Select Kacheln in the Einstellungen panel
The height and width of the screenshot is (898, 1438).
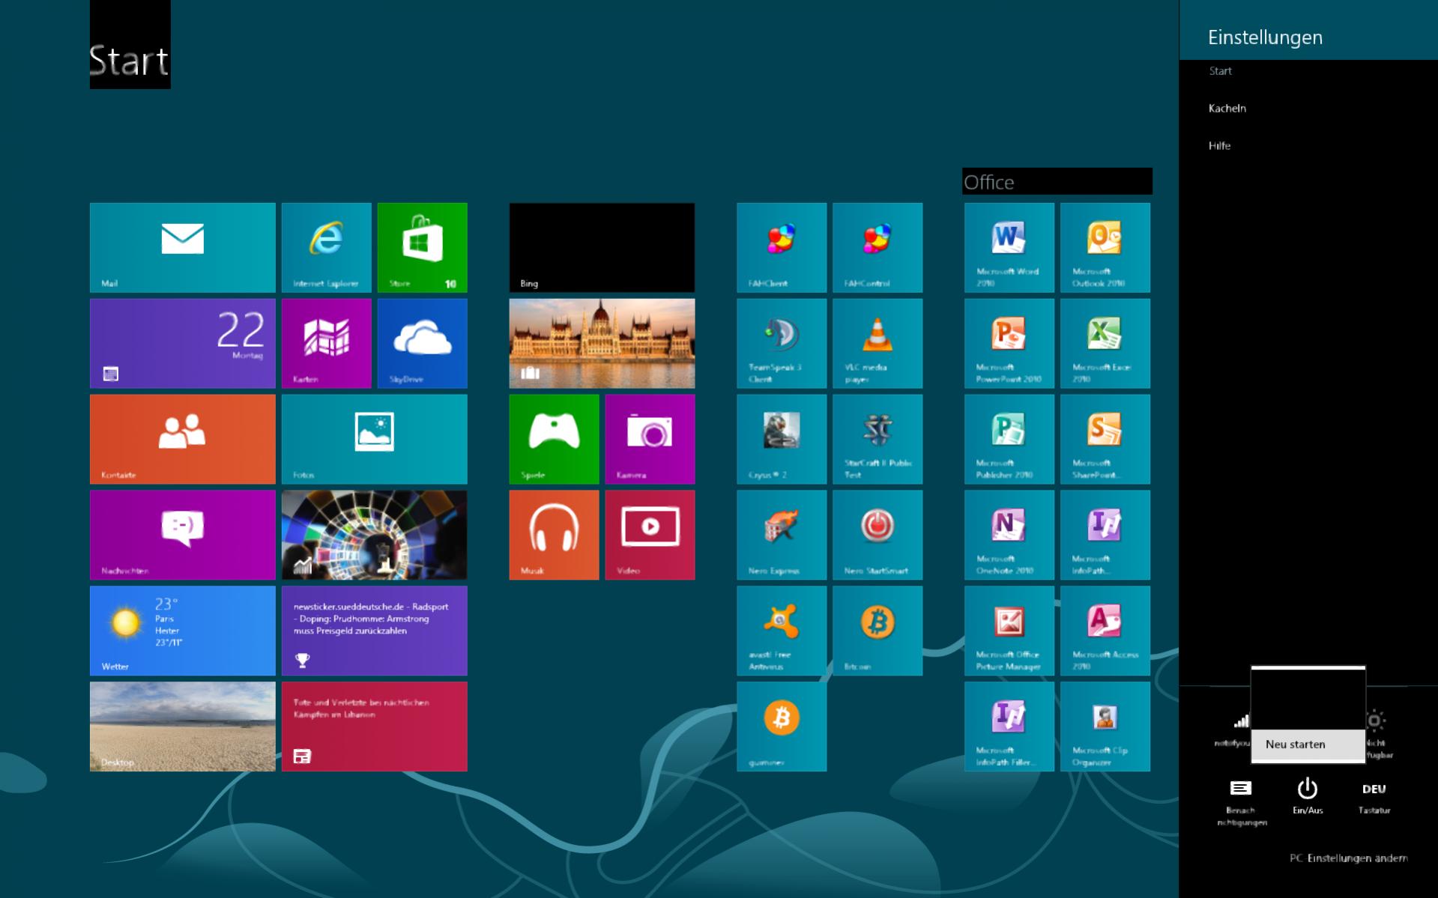pos(1227,109)
